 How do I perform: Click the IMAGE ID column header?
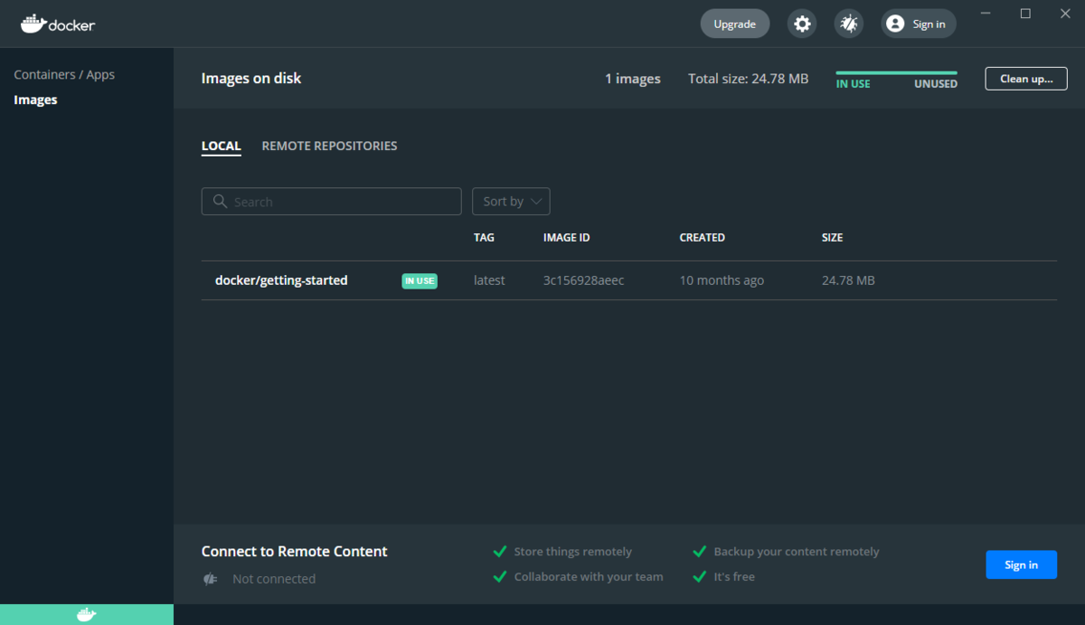point(566,237)
